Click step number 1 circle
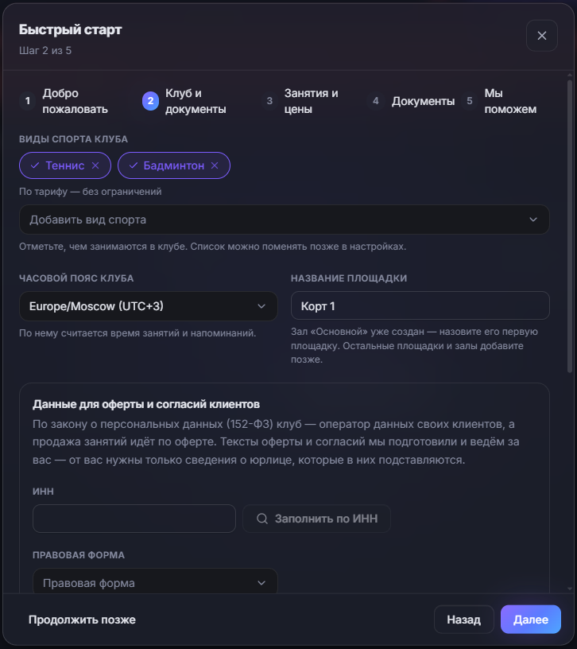The image size is (577, 649). tap(28, 101)
